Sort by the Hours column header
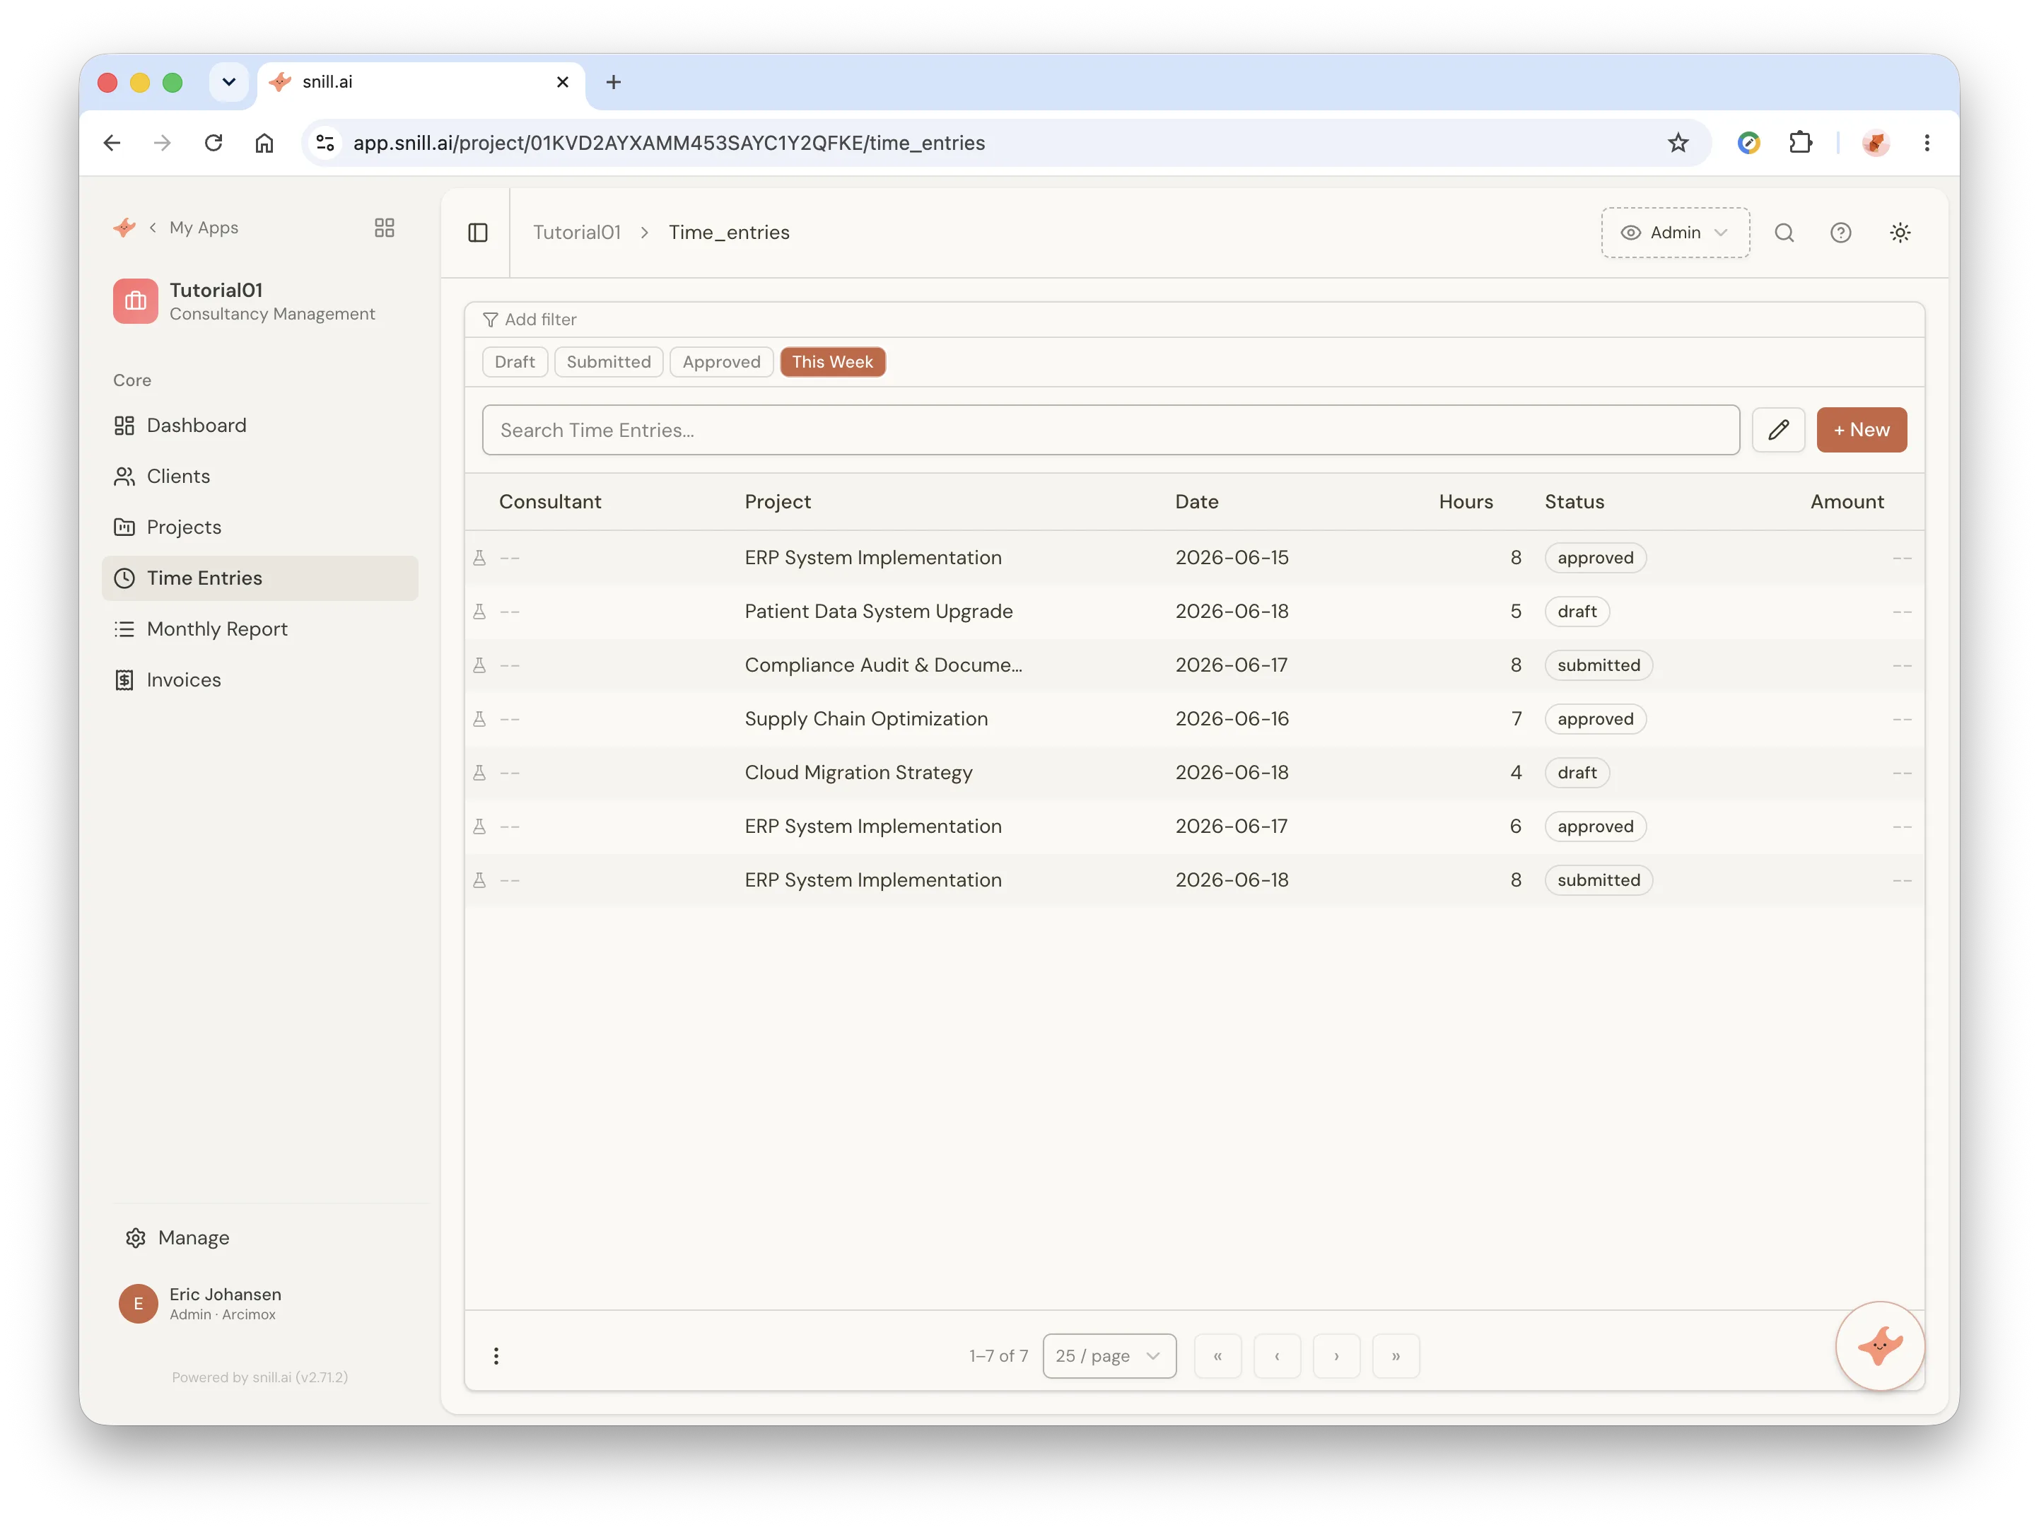2039x1530 pixels. click(1465, 501)
